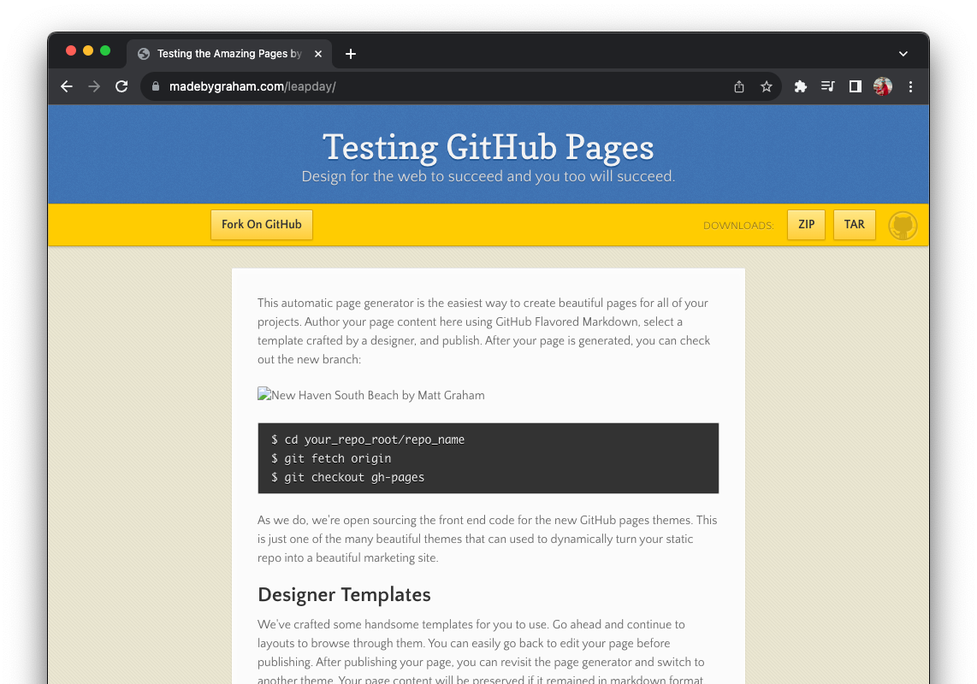
Task: Open the extensions puzzle icon
Action: pyautogui.click(x=801, y=86)
